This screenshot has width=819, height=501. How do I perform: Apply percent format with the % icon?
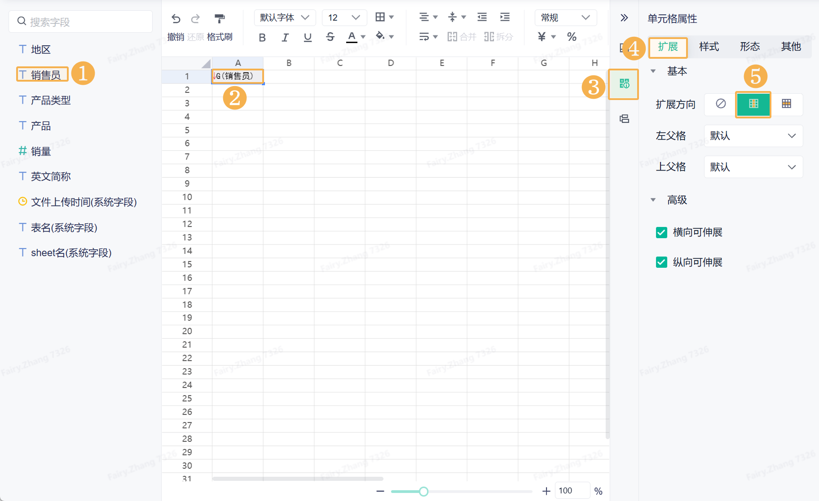[x=572, y=37]
